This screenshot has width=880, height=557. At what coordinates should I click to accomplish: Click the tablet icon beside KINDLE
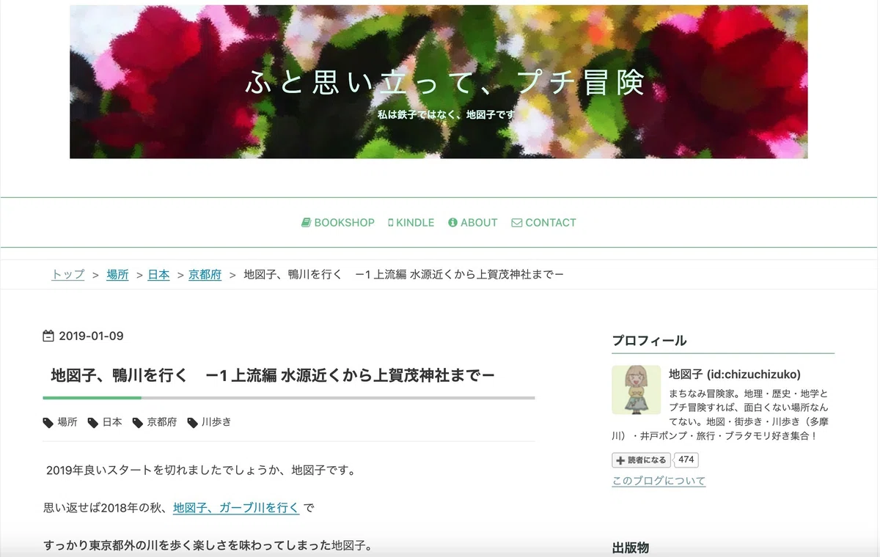tap(391, 223)
